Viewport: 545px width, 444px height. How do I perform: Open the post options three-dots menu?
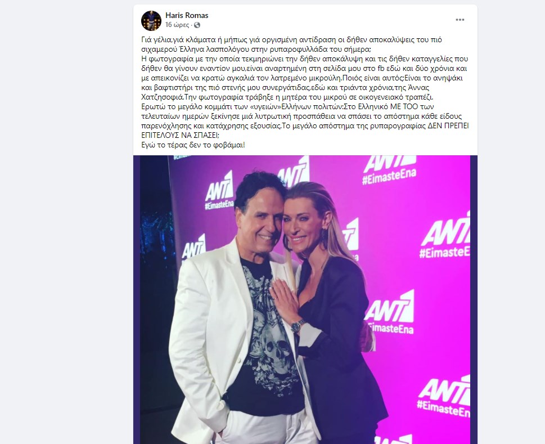(460, 20)
